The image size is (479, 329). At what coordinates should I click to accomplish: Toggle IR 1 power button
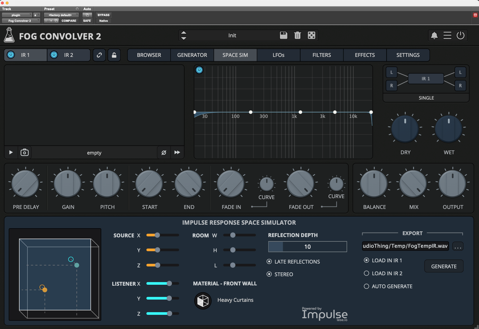(x=11, y=55)
